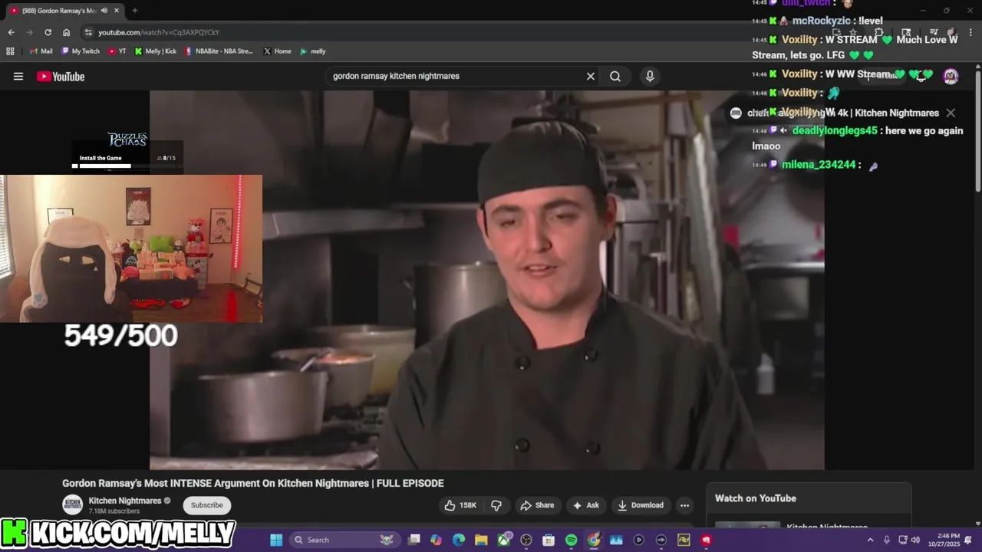Click the Ask button

[x=585, y=505]
